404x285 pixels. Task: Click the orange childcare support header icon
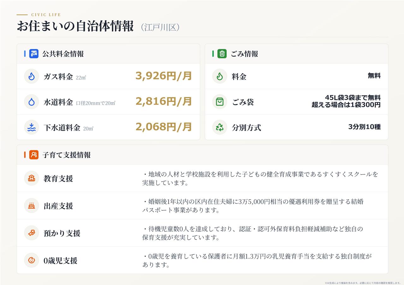pyautogui.click(x=34, y=155)
